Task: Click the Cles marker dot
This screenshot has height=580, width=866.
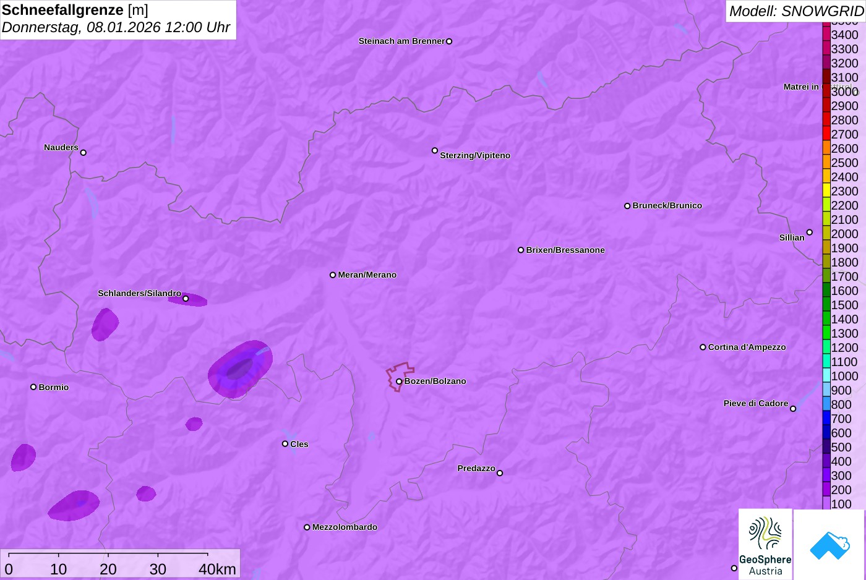Action: [x=285, y=444]
